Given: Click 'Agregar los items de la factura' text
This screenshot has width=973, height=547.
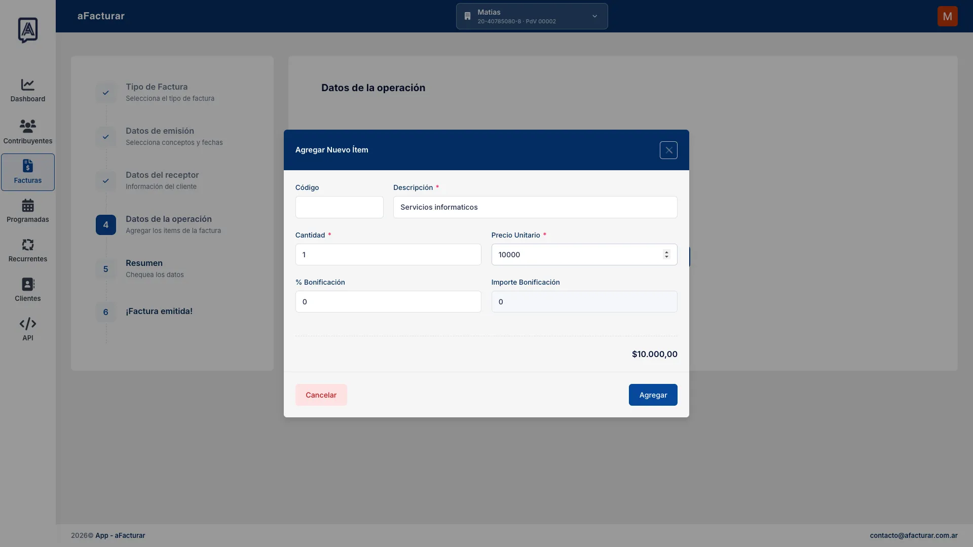Looking at the screenshot, I should point(173,230).
